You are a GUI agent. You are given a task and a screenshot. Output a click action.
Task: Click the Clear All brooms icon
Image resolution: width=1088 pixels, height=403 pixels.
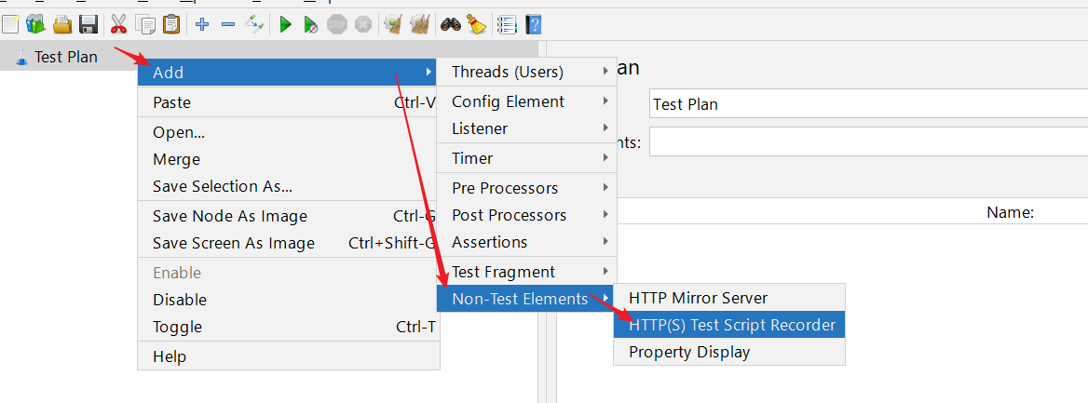pos(418,24)
